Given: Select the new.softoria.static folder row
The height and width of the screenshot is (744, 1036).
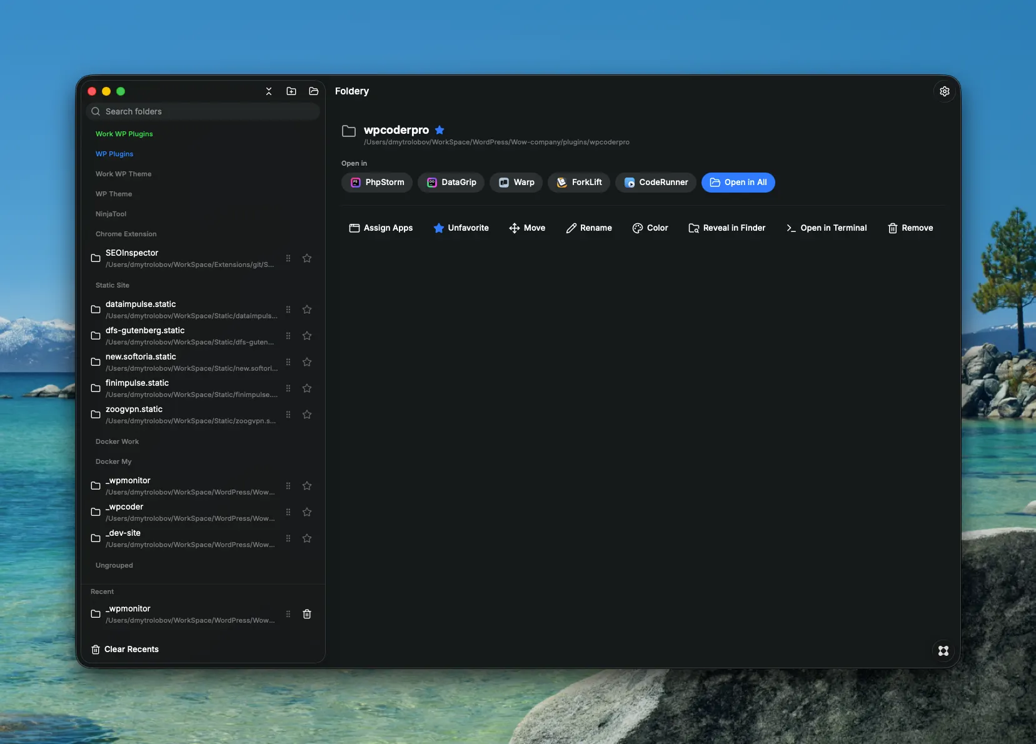Looking at the screenshot, I should coord(203,362).
